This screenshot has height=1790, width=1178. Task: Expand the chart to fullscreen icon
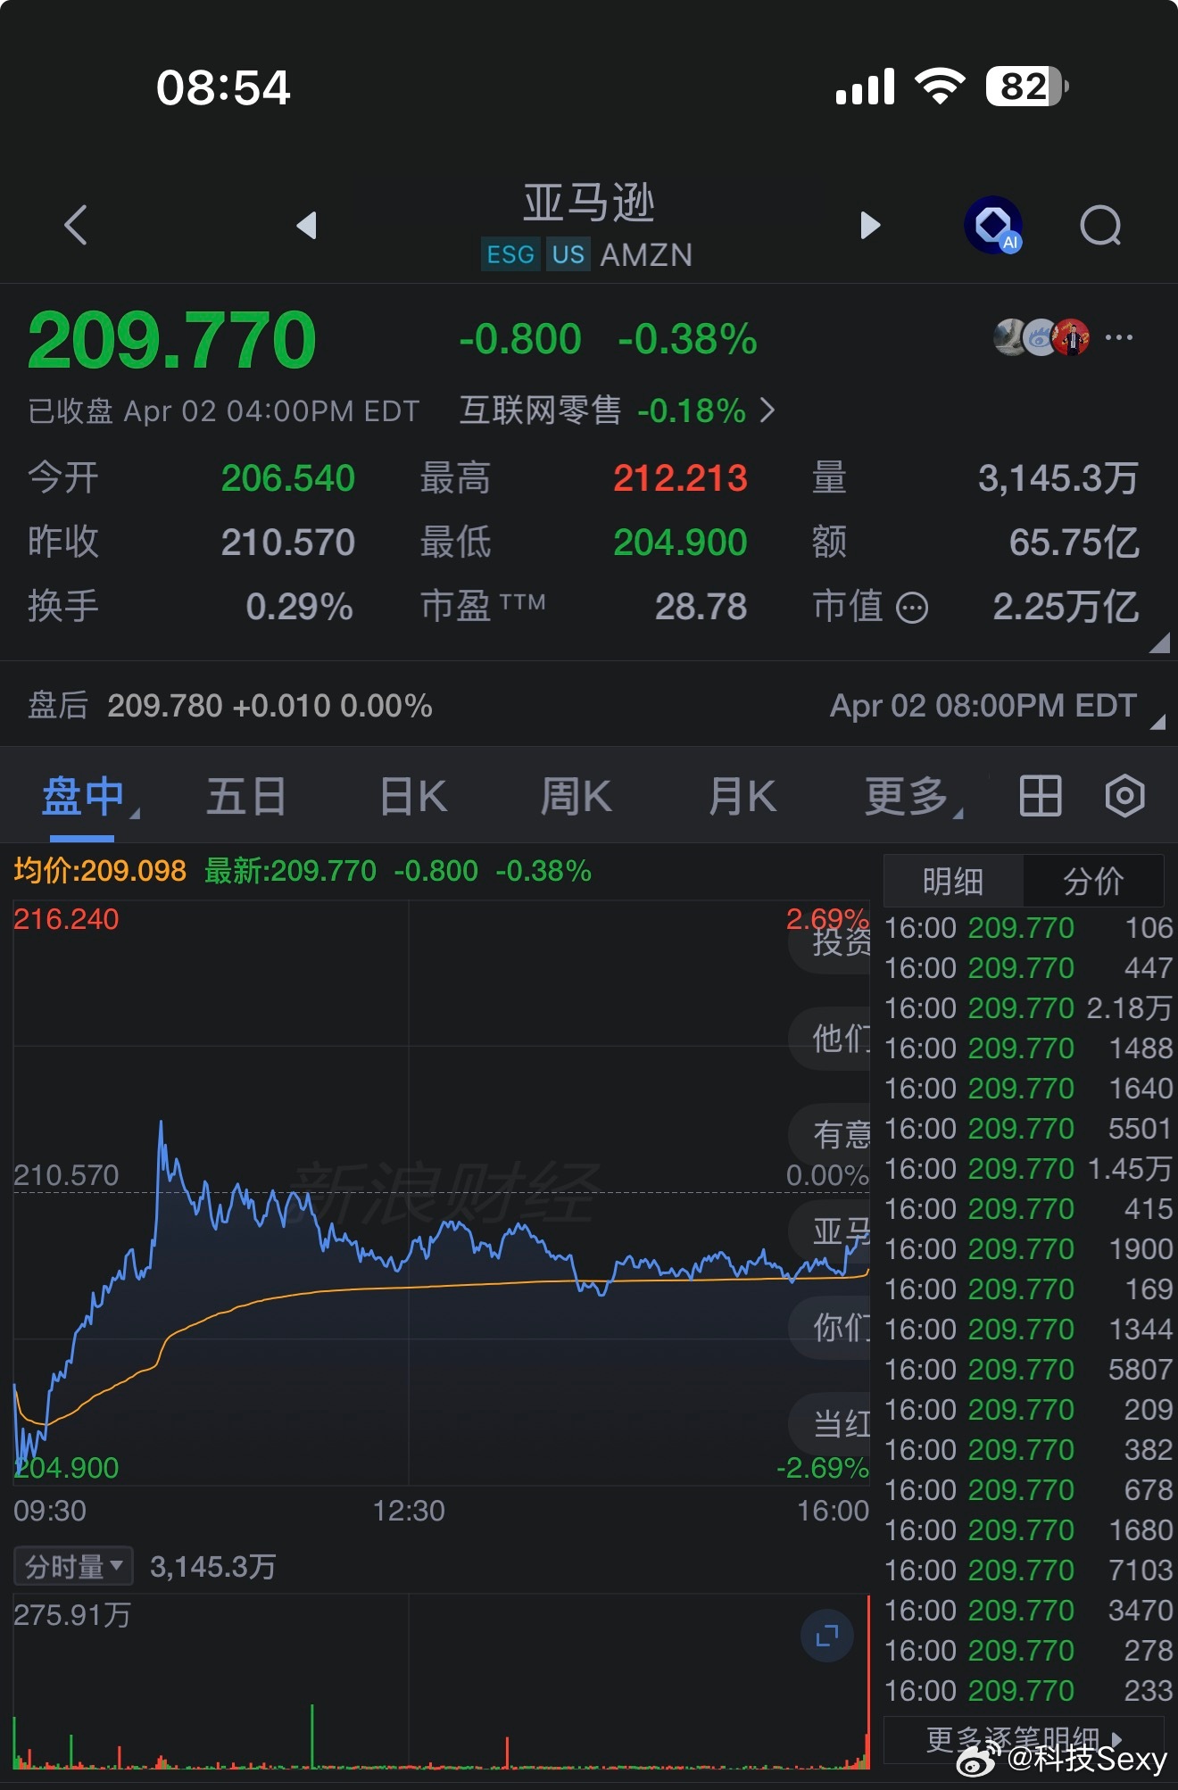pyautogui.click(x=827, y=1636)
